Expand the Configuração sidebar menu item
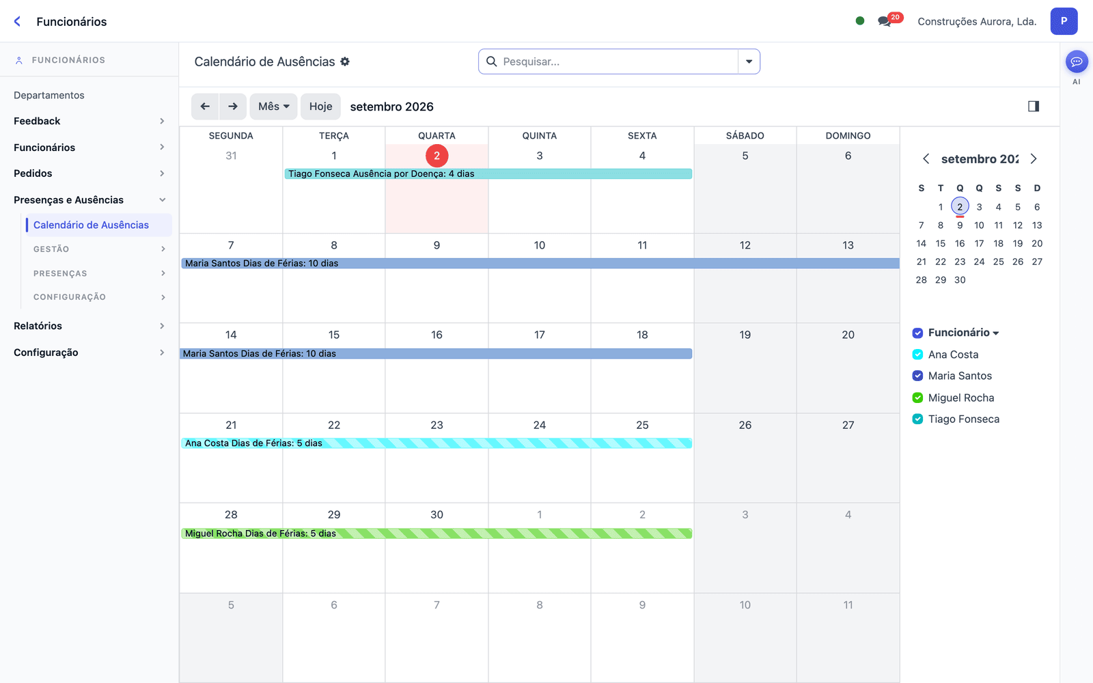 89,352
